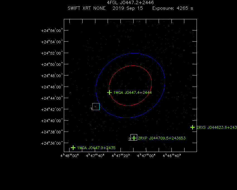Click the number 1 beside the cyan box
This screenshot has height=190, width=237.
[x=91, y=109]
